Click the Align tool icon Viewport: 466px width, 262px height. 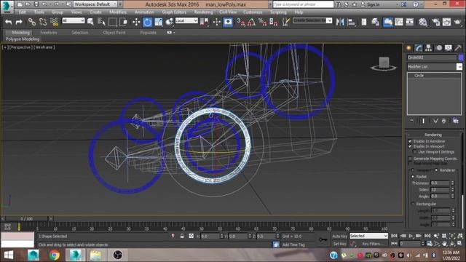click(x=351, y=22)
